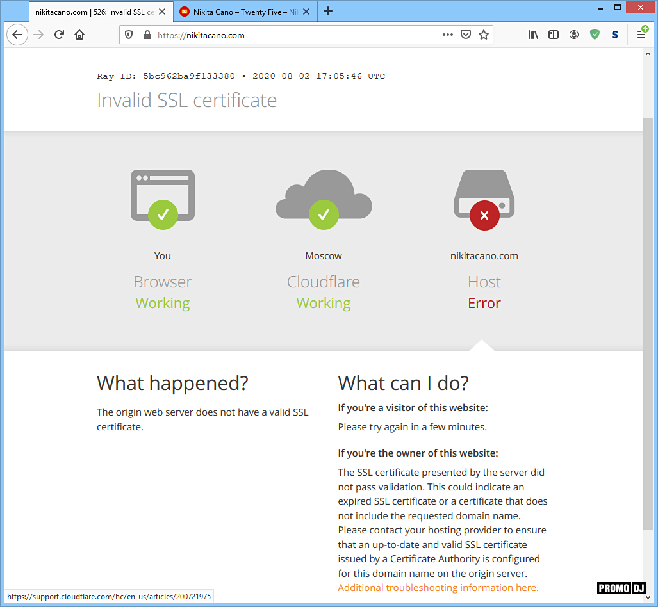The height and width of the screenshot is (607, 658).
Task: Show site information via the padlock icon
Action: point(147,35)
